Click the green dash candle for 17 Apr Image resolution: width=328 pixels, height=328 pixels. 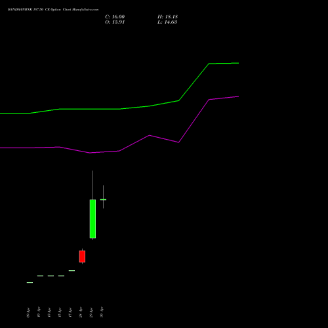click(72, 271)
